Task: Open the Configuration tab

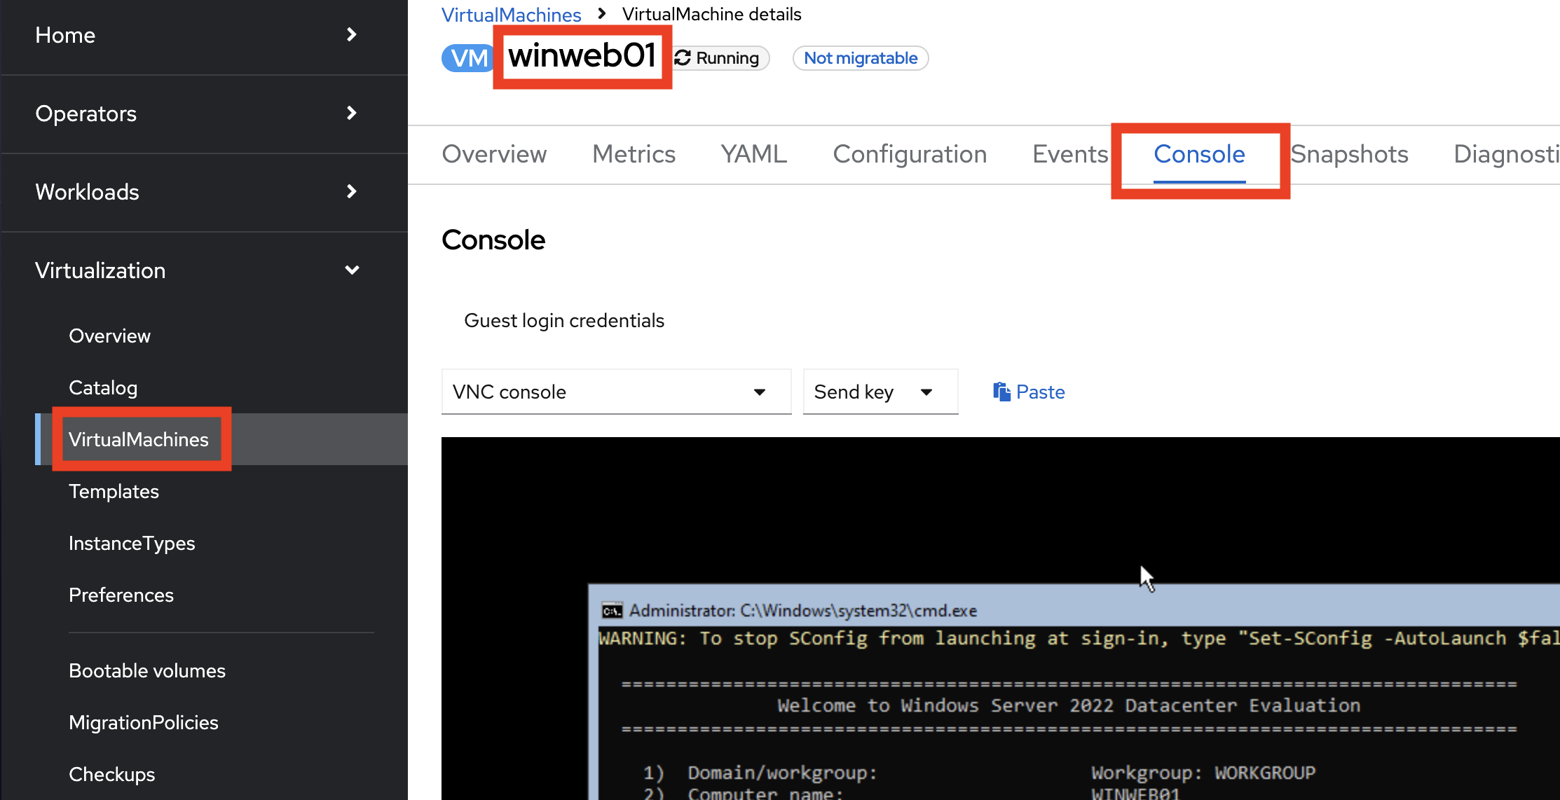Action: click(x=910, y=154)
